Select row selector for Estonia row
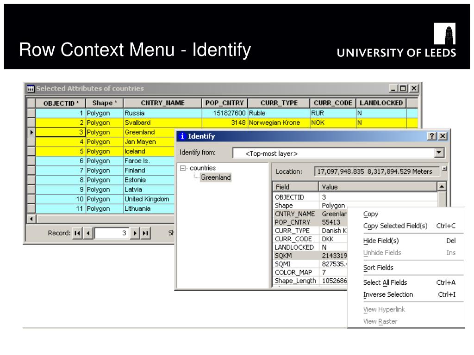 [x=31, y=180]
